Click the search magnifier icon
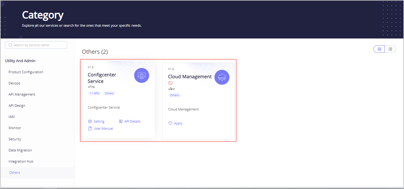 pos(10,45)
